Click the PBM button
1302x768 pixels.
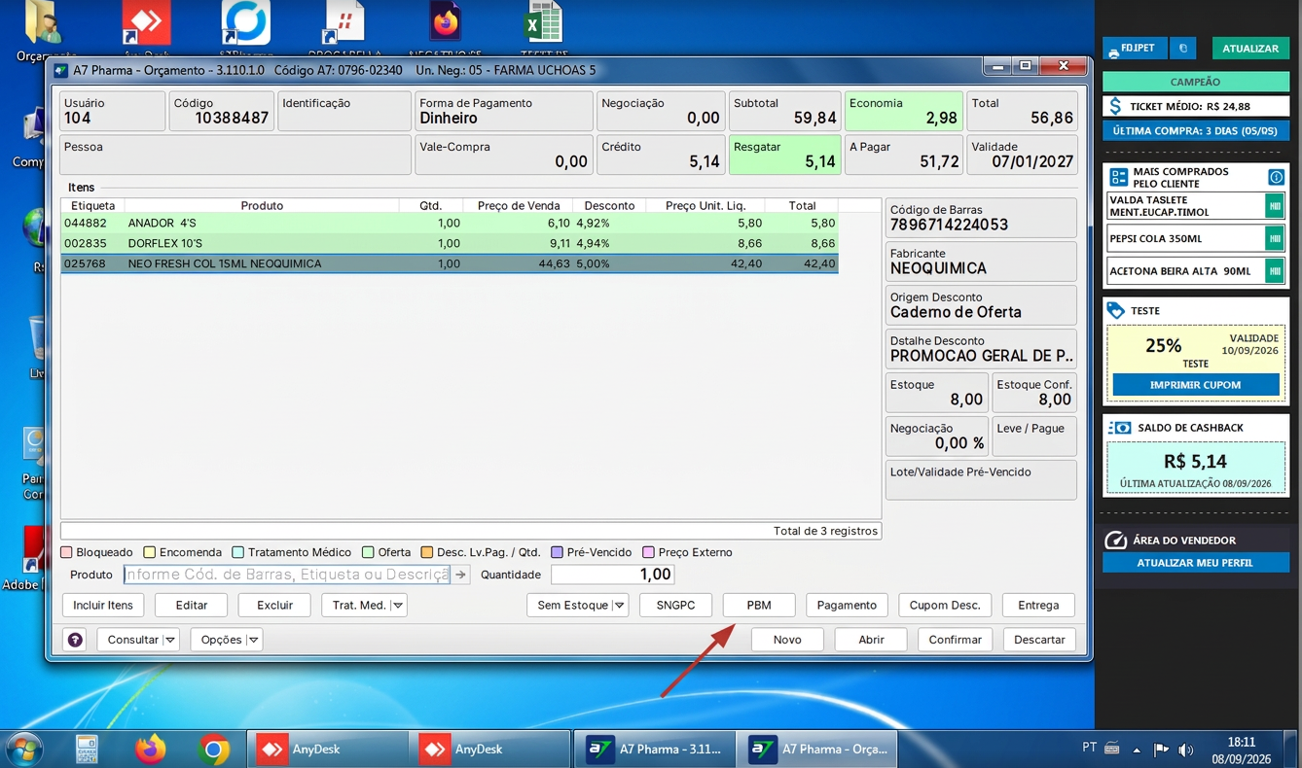tap(759, 605)
